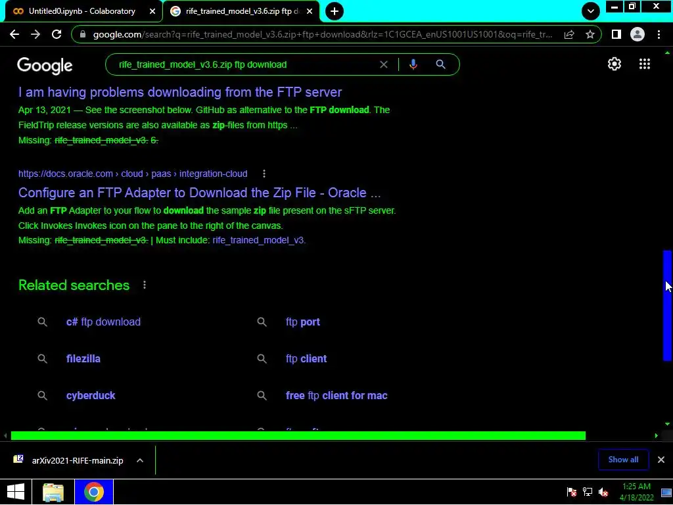Click Show all downloads
This screenshot has width=673, height=505.
point(623,460)
